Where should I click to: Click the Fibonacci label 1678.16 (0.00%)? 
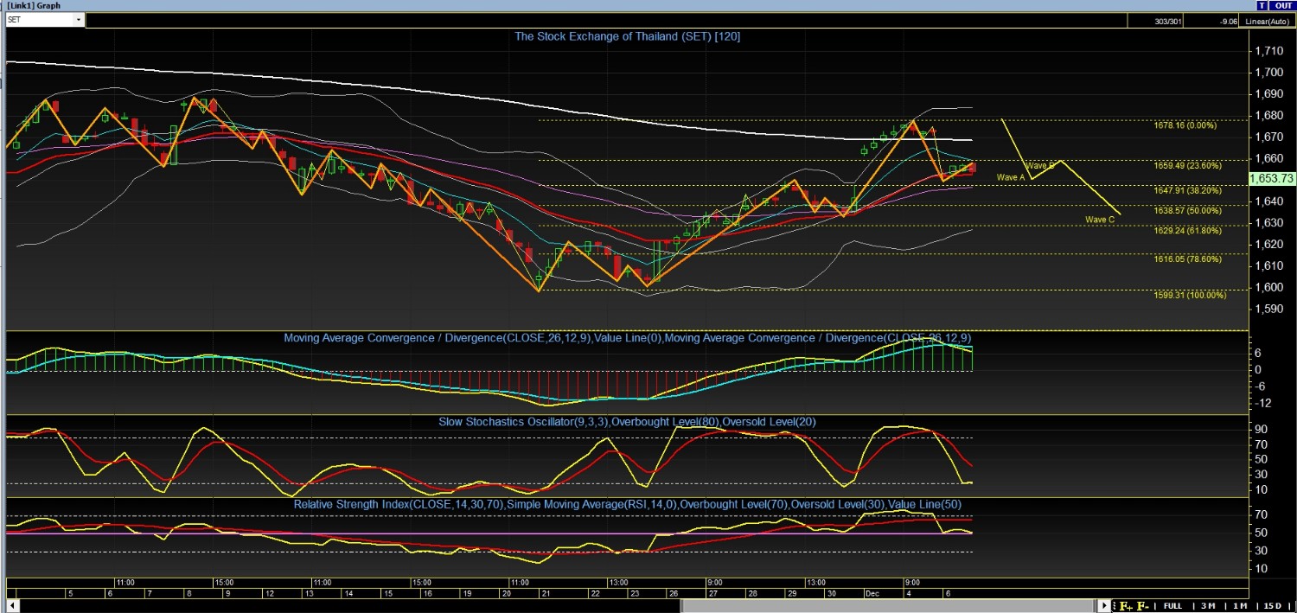coord(1185,125)
